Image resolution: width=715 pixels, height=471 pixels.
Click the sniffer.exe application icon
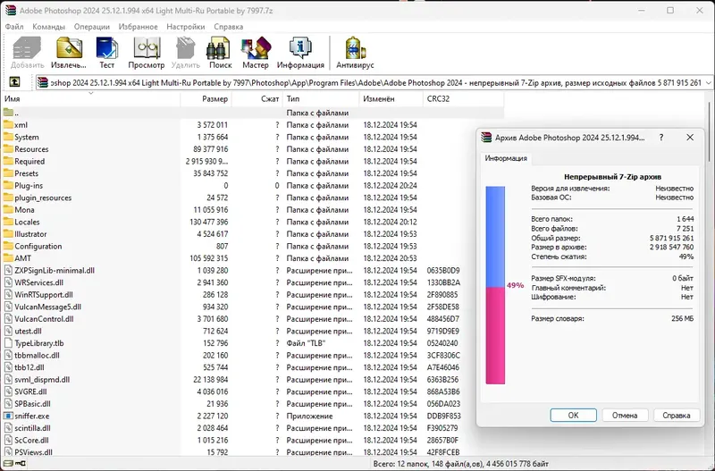8,416
